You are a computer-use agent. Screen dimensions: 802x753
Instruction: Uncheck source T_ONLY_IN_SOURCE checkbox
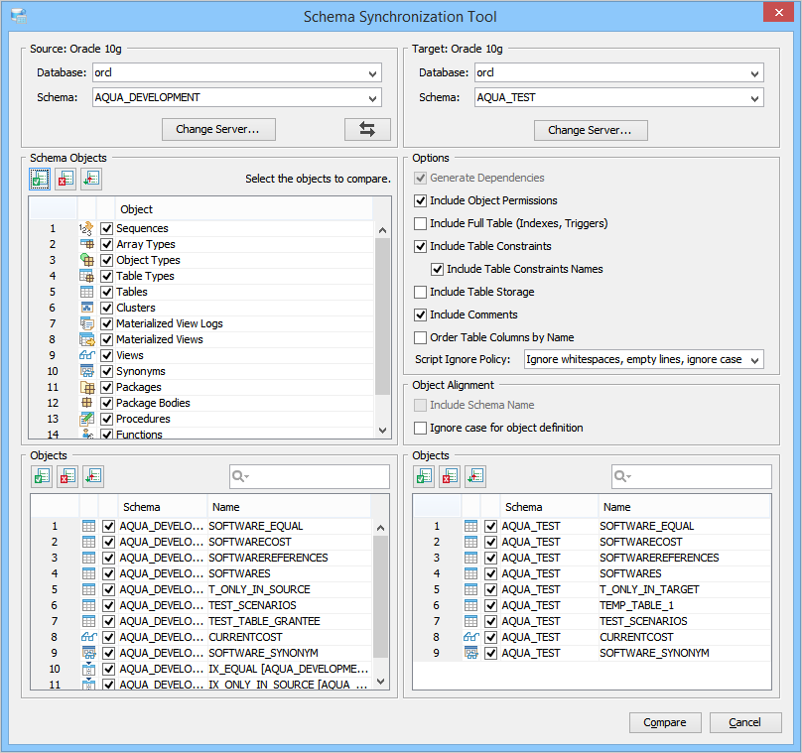pyautogui.click(x=108, y=589)
